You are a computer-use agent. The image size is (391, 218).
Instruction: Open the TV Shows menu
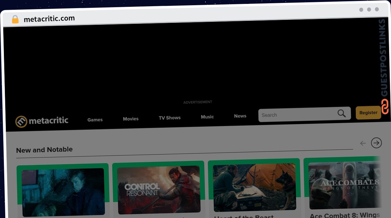point(169,118)
